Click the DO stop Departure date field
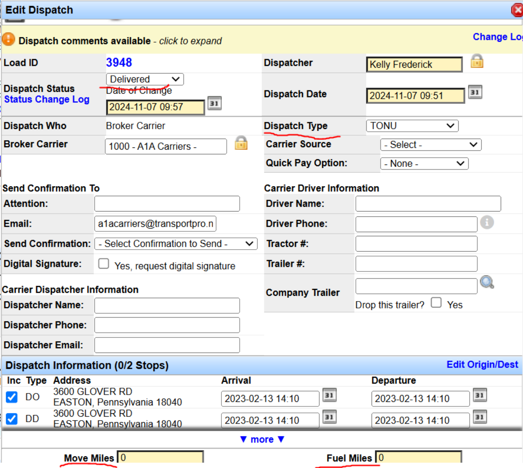Image resolution: width=523 pixels, height=468 pixels. click(x=421, y=399)
